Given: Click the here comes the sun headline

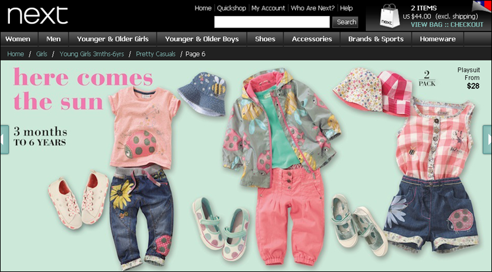Looking at the screenshot, I should coord(83,89).
